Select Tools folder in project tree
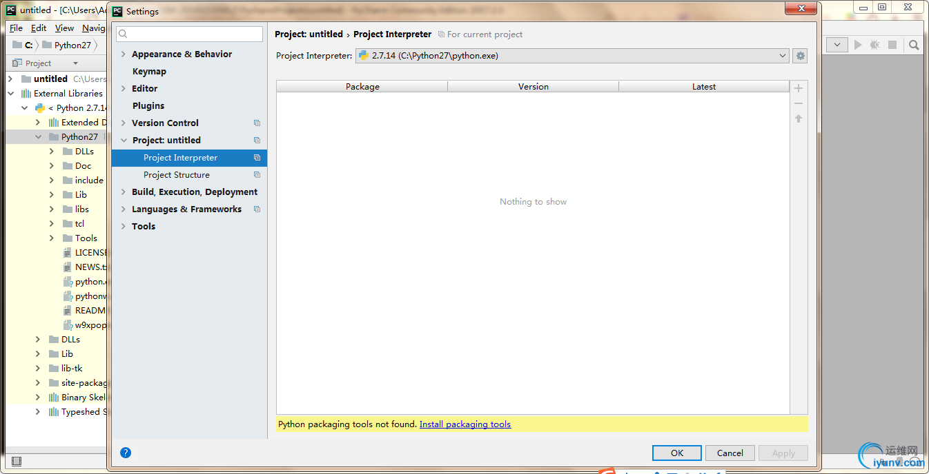Image resolution: width=929 pixels, height=474 pixels. click(86, 238)
